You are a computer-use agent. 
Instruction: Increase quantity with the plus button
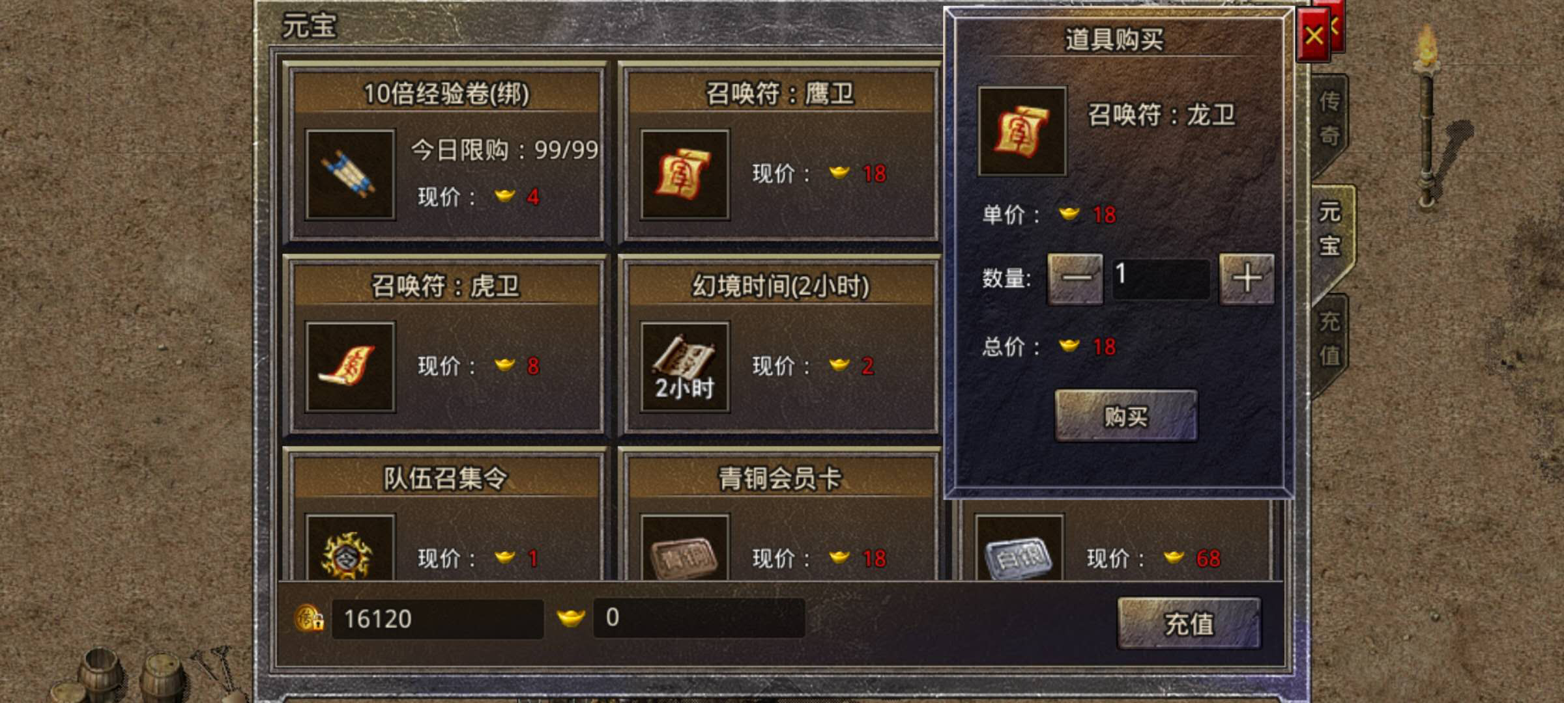[x=1247, y=279]
